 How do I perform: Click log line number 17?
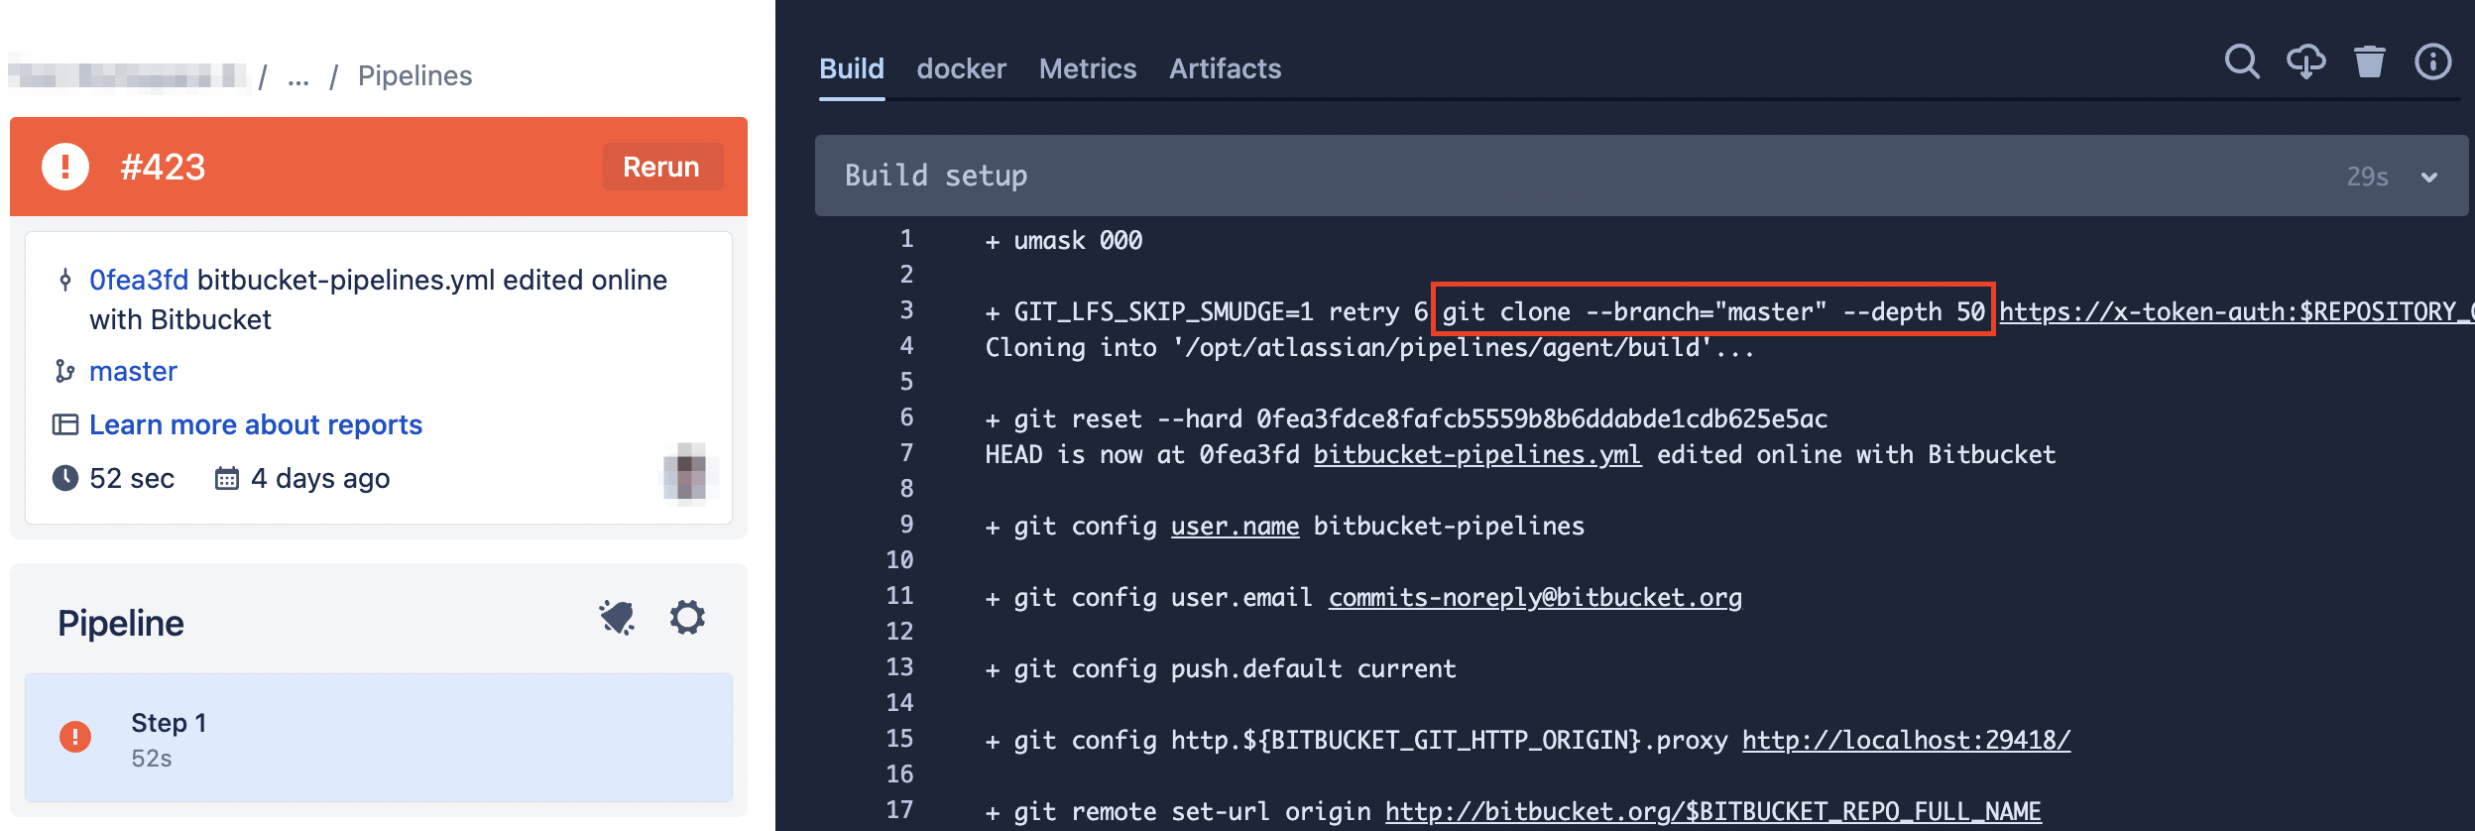click(899, 810)
